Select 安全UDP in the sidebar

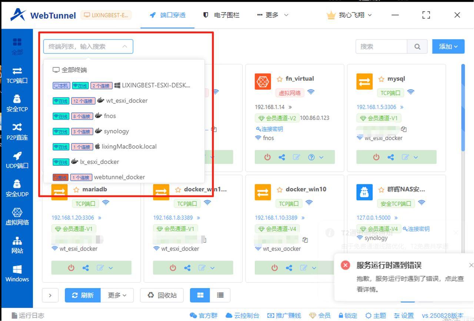coord(17,189)
